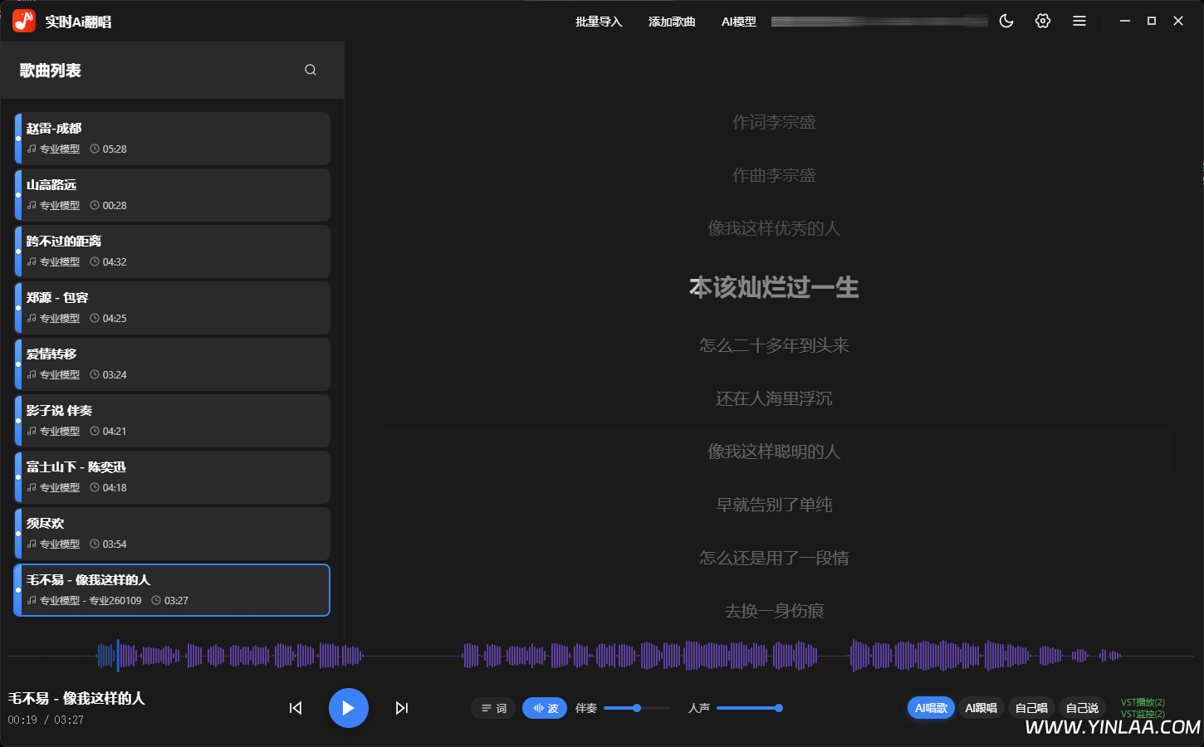The image size is (1204, 747).
Task: Open song search via the magnifier icon
Action: [x=310, y=70]
